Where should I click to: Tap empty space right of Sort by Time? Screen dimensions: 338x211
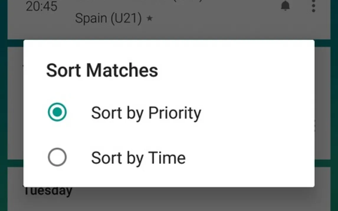point(251,158)
